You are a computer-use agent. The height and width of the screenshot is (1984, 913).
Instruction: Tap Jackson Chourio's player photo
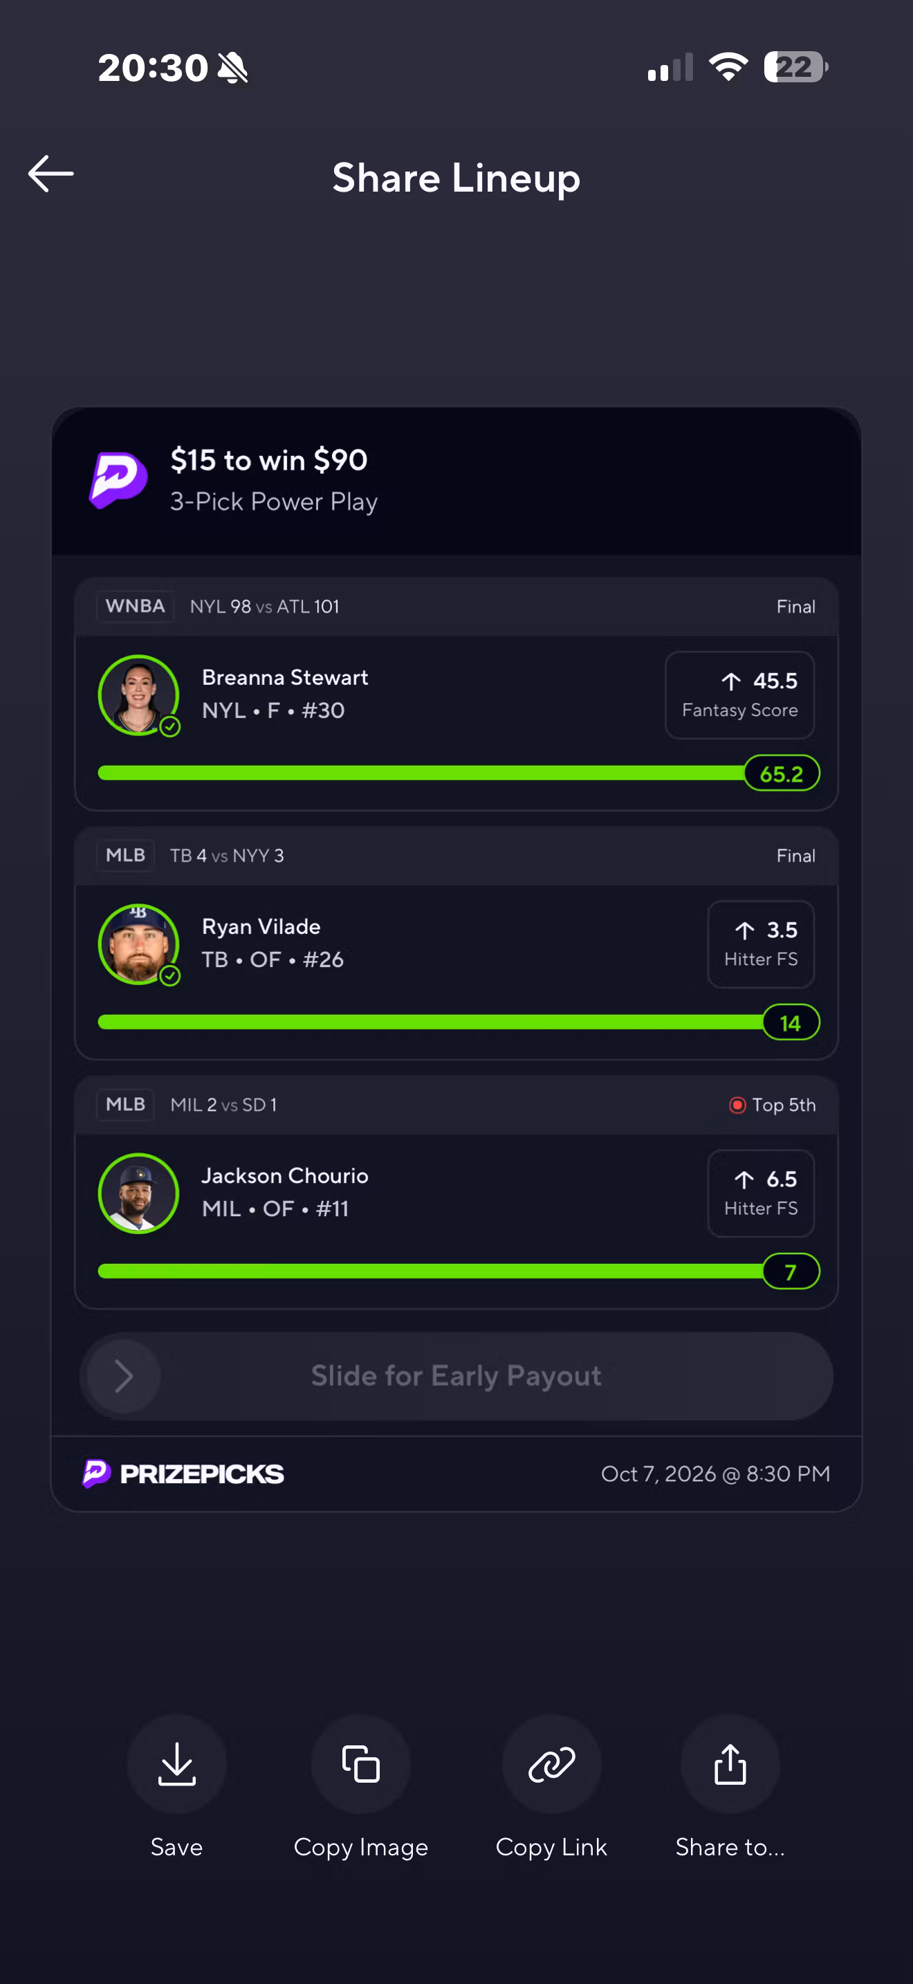pos(138,1193)
